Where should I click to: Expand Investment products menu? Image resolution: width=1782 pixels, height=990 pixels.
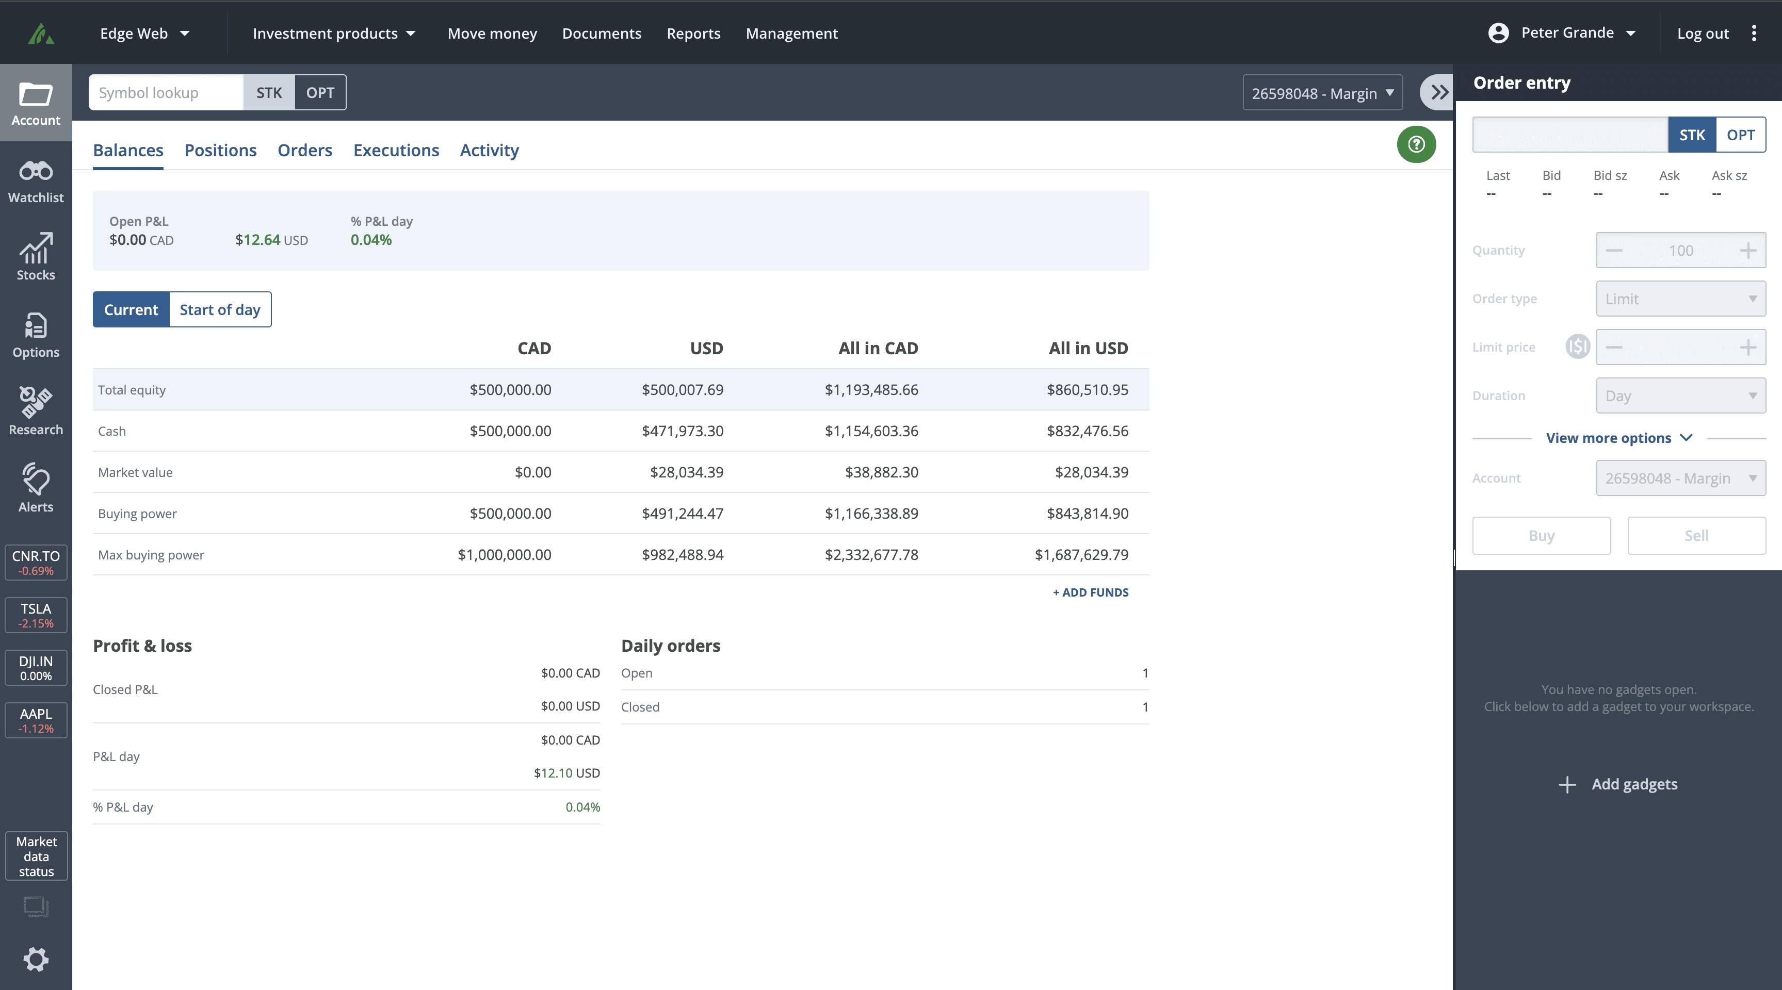(x=334, y=33)
